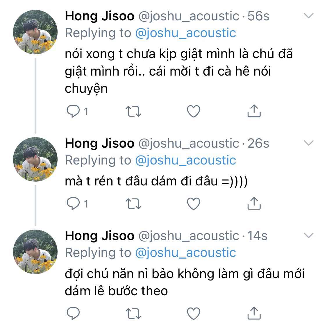Retweet the 56s tweet
The image size is (327, 329).
tap(133, 111)
